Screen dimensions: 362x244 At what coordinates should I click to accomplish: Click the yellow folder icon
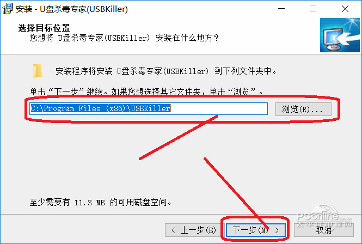pyautogui.click(x=38, y=71)
